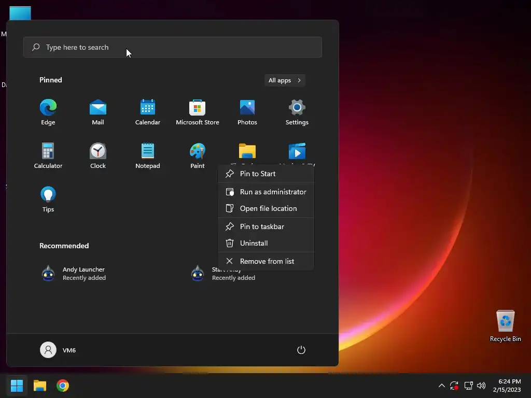The image size is (531, 398).
Task: Select Remove from list
Action: 266,261
